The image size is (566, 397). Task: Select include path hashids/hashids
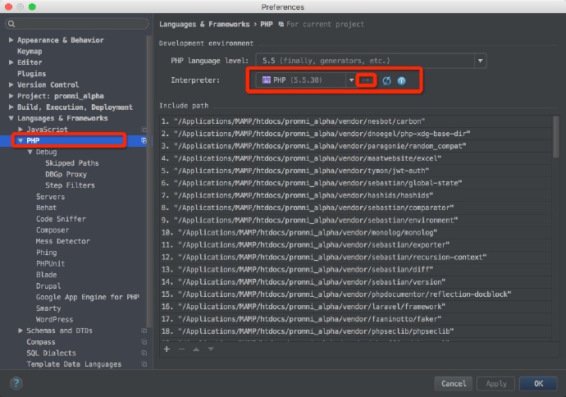pyautogui.click(x=355, y=195)
